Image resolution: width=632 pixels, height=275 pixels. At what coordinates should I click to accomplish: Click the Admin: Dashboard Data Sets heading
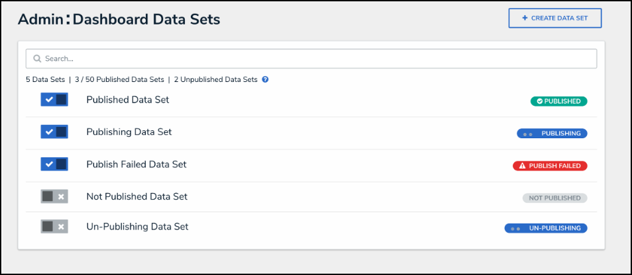click(x=119, y=19)
